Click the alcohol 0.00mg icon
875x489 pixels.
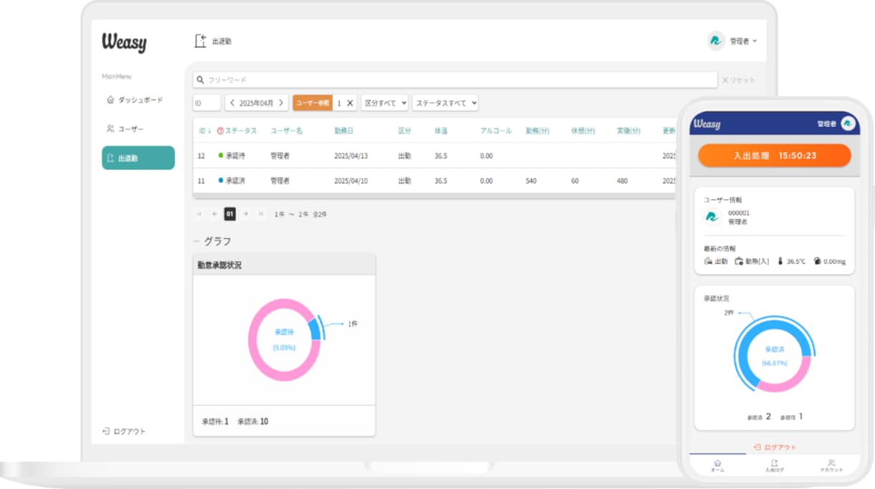817,261
